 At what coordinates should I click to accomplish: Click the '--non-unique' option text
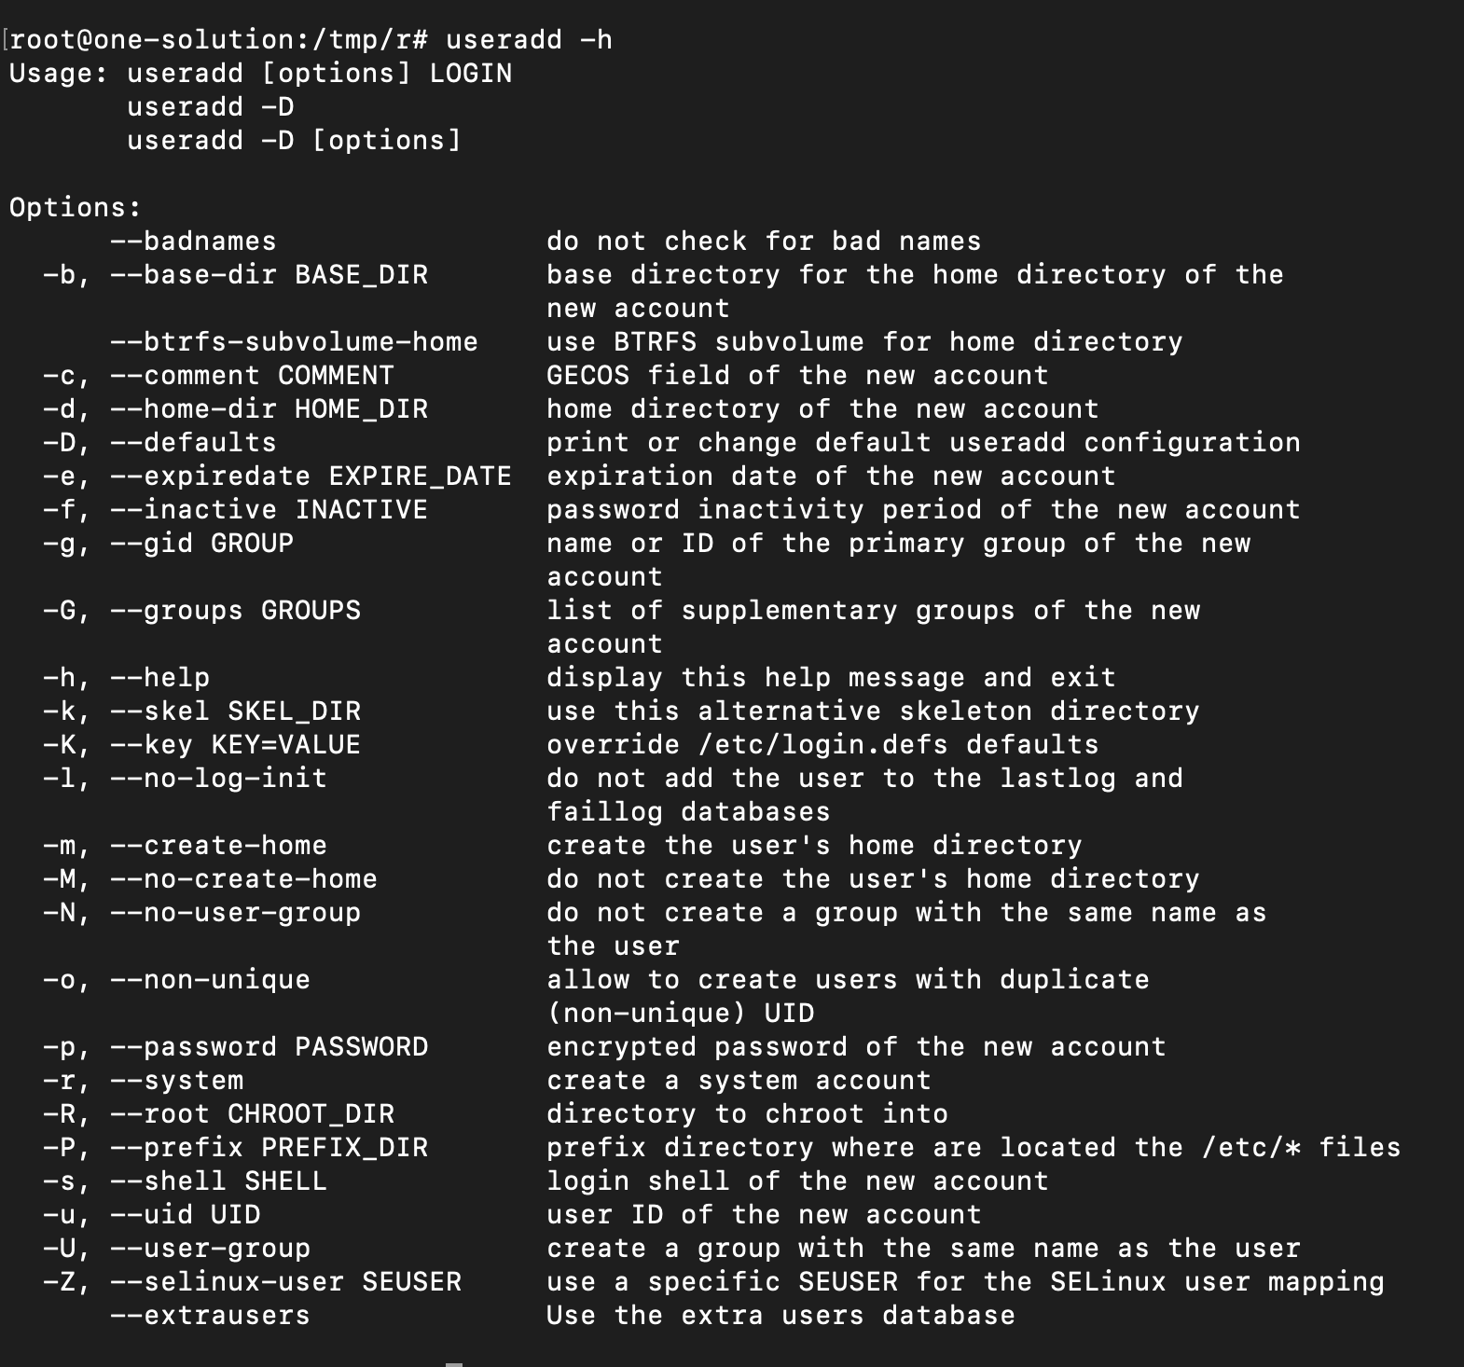pyautogui.click(x=210, y=979)
